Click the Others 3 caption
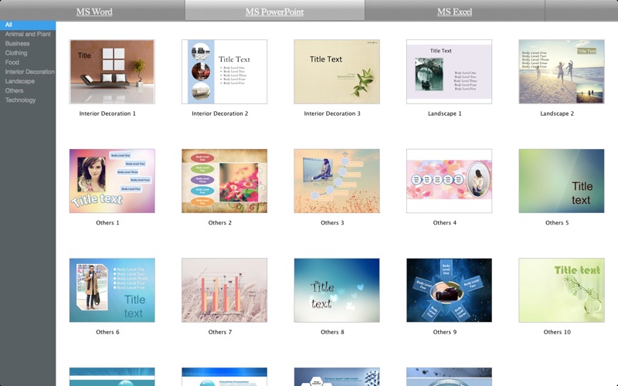 (332, 222)
